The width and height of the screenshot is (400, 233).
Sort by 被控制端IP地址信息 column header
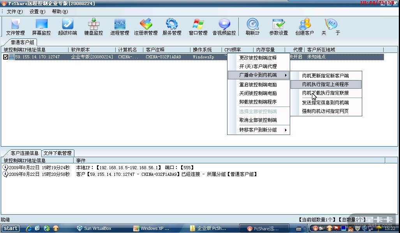tap(35, 50)
